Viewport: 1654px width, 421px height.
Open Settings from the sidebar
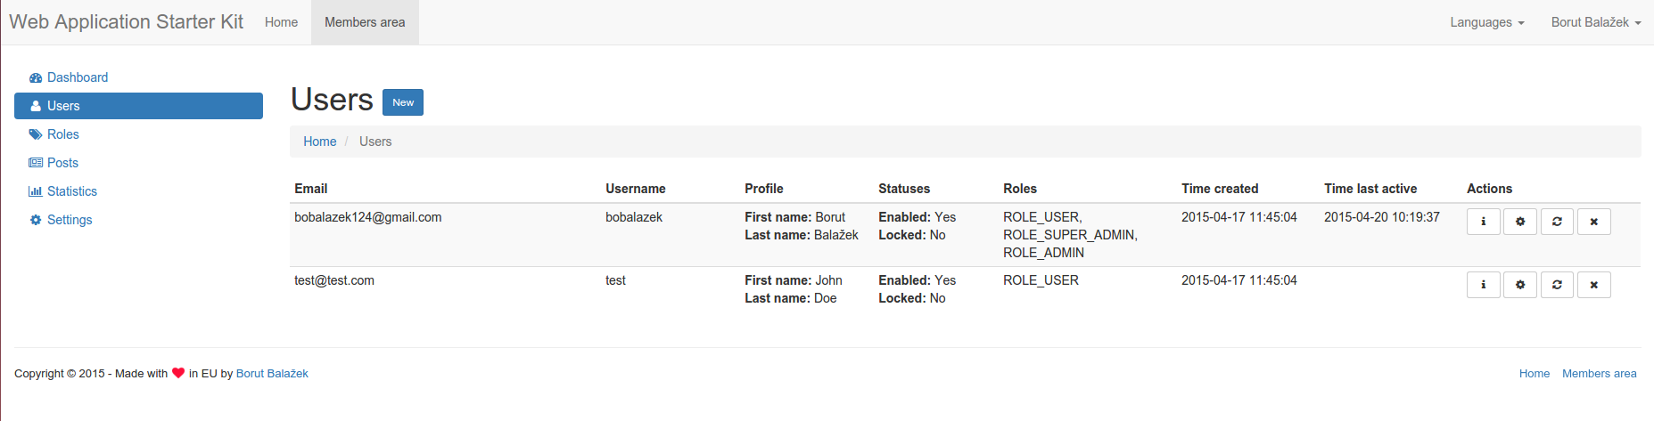(x=70, y=220)
